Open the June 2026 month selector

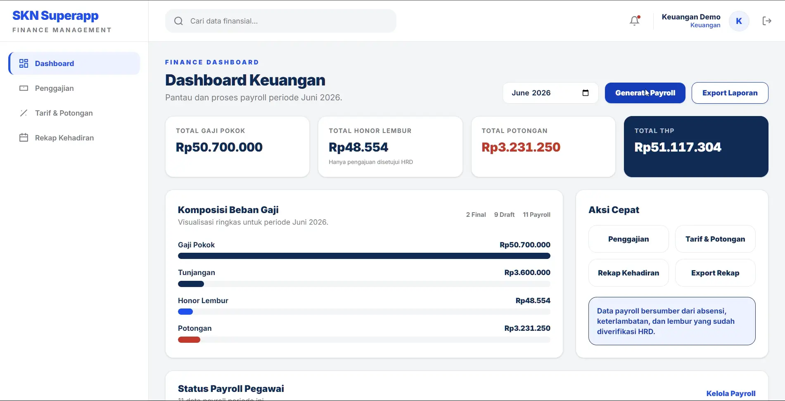[550, 93]
